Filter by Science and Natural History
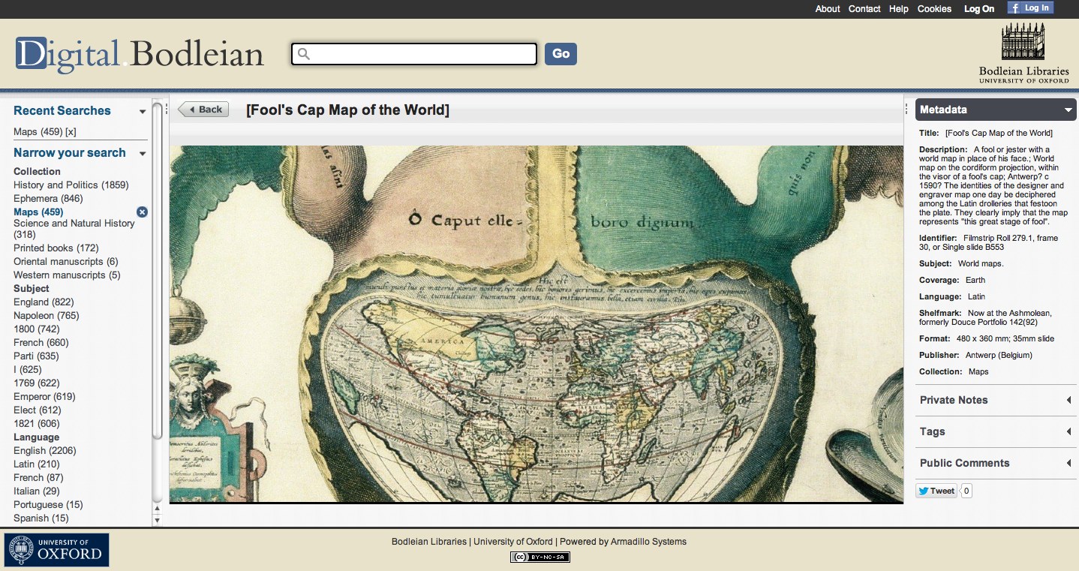 [x=74, y=229]
